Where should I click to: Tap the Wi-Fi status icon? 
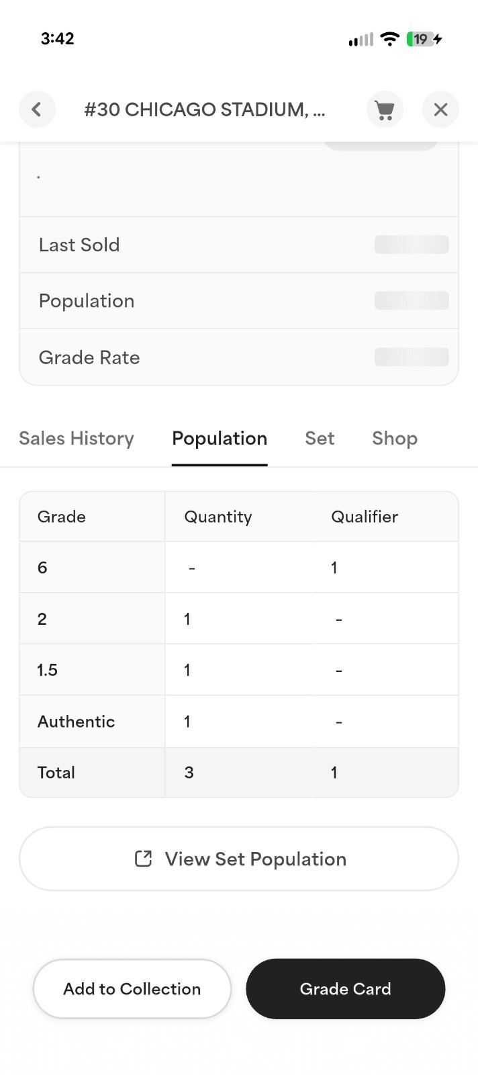pos(389,39)
